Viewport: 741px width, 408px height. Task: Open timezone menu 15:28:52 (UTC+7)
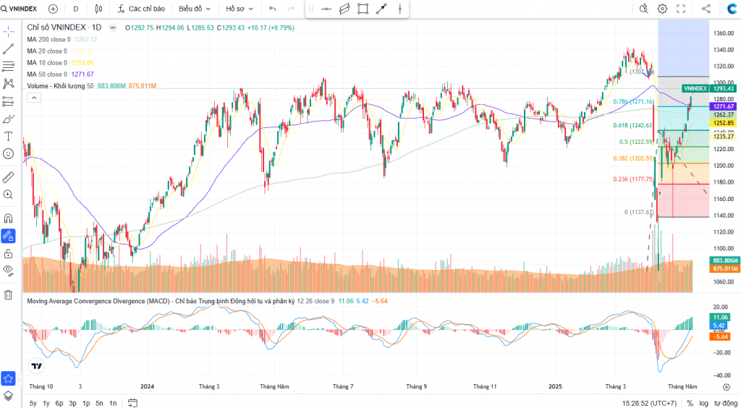(x=649, y=403)
